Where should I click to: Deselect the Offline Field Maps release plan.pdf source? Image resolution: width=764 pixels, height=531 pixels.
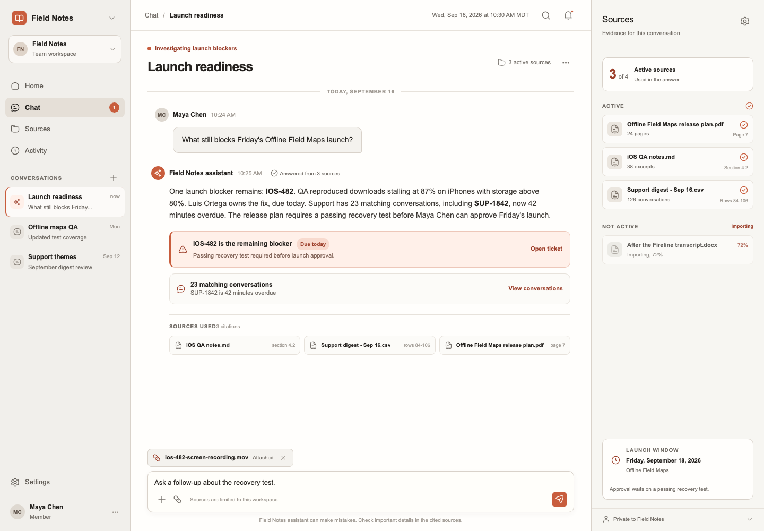coord(744,125)
